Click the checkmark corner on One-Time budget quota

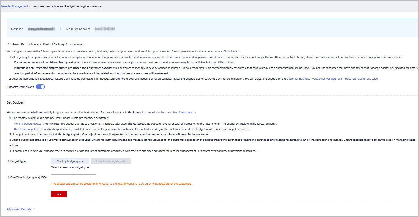(x=130, y=159)
